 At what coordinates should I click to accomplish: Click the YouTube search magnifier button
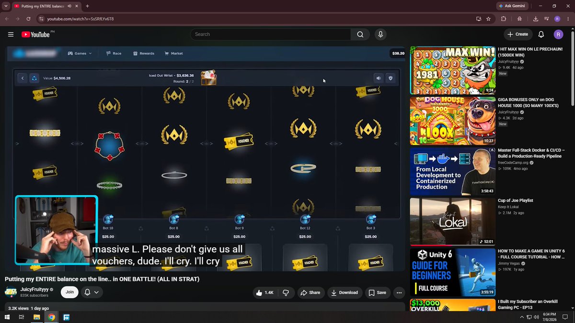[360, 34]
